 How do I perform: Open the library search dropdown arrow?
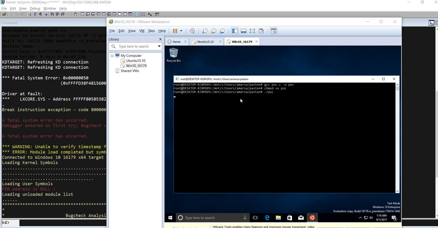click(x=159, y=47)
